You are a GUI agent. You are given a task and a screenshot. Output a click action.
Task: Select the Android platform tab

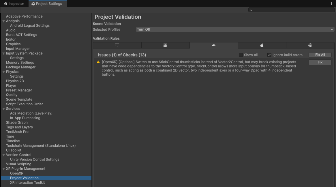pos(214,45)
